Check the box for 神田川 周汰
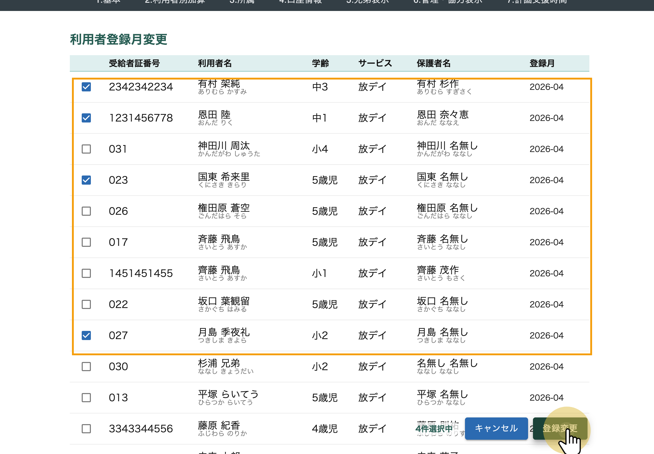 pyautogui.click(x=86, y=149)
